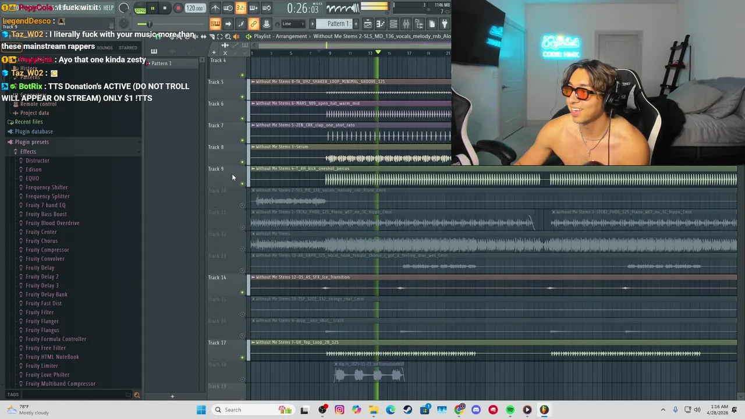Toggle the metronome icon
Image resolution: width=745 pixels, height=419 pixels.
[x=215, y=8]
